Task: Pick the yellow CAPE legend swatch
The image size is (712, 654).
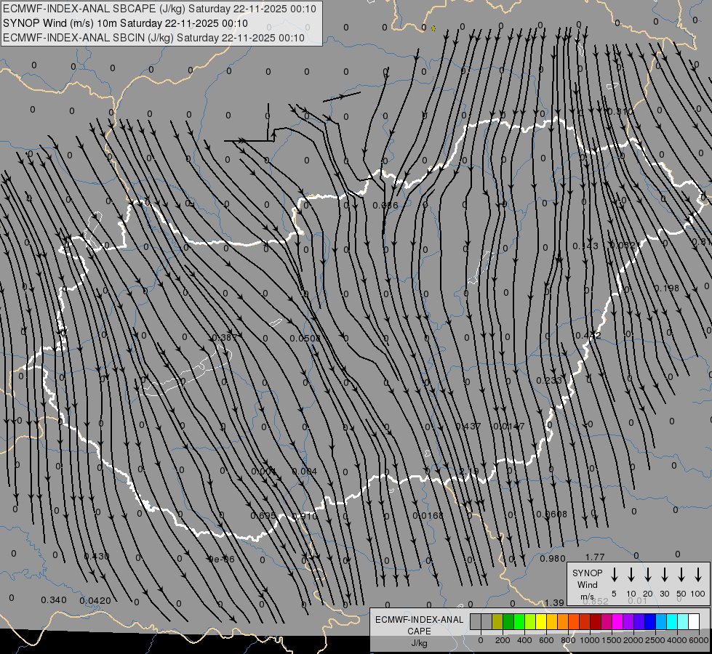Action: pyautogui.click(x=541, y=622)
